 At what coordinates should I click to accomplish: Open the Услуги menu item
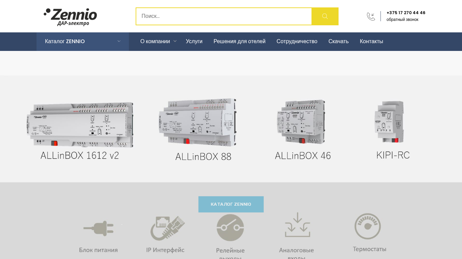(194, 41)
